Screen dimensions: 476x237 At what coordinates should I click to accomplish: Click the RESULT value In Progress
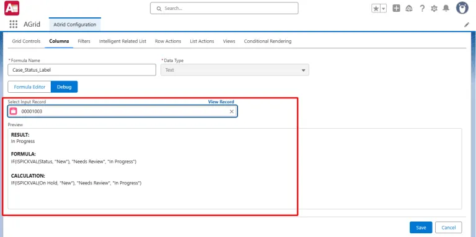coord(23,141)
